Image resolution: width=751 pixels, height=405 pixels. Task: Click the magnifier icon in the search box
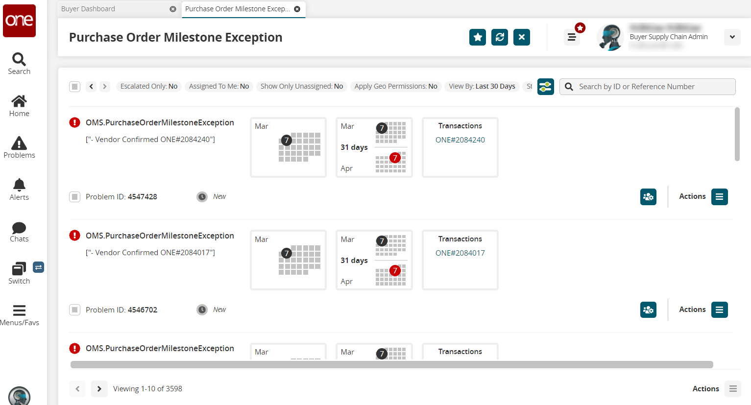point(569,87)
